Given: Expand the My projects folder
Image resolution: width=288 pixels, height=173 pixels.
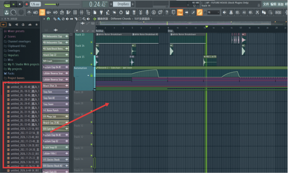Looking at the screenshot, I should pos(13,69).
